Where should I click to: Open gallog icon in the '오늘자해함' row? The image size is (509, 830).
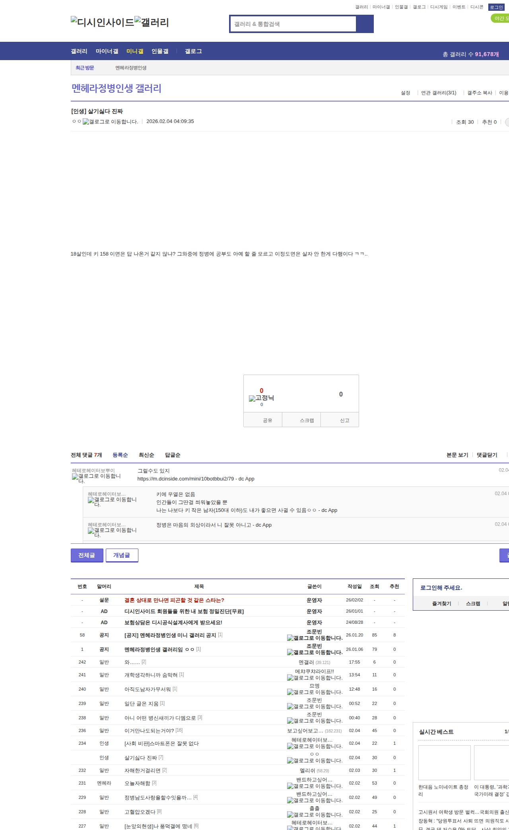315,786
